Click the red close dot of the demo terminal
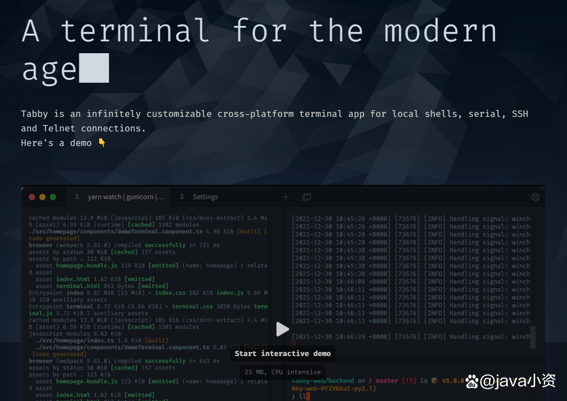The width and height of the screenshot is (567, 401). 32,197
